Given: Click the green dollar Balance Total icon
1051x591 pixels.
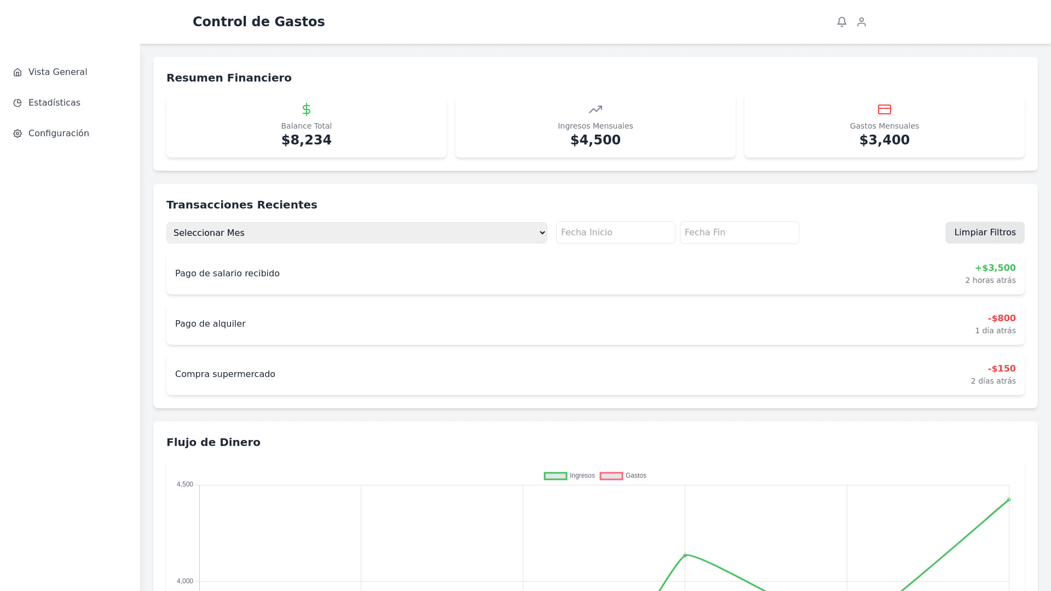Looking at the screenshot, I should 307,109.
